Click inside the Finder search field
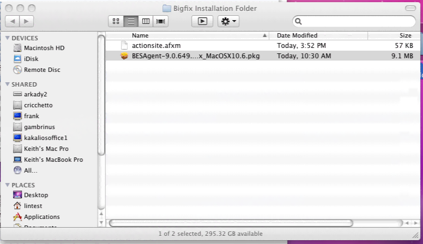Viewport: 423px width, 244px height. click(x=354, y=21)
